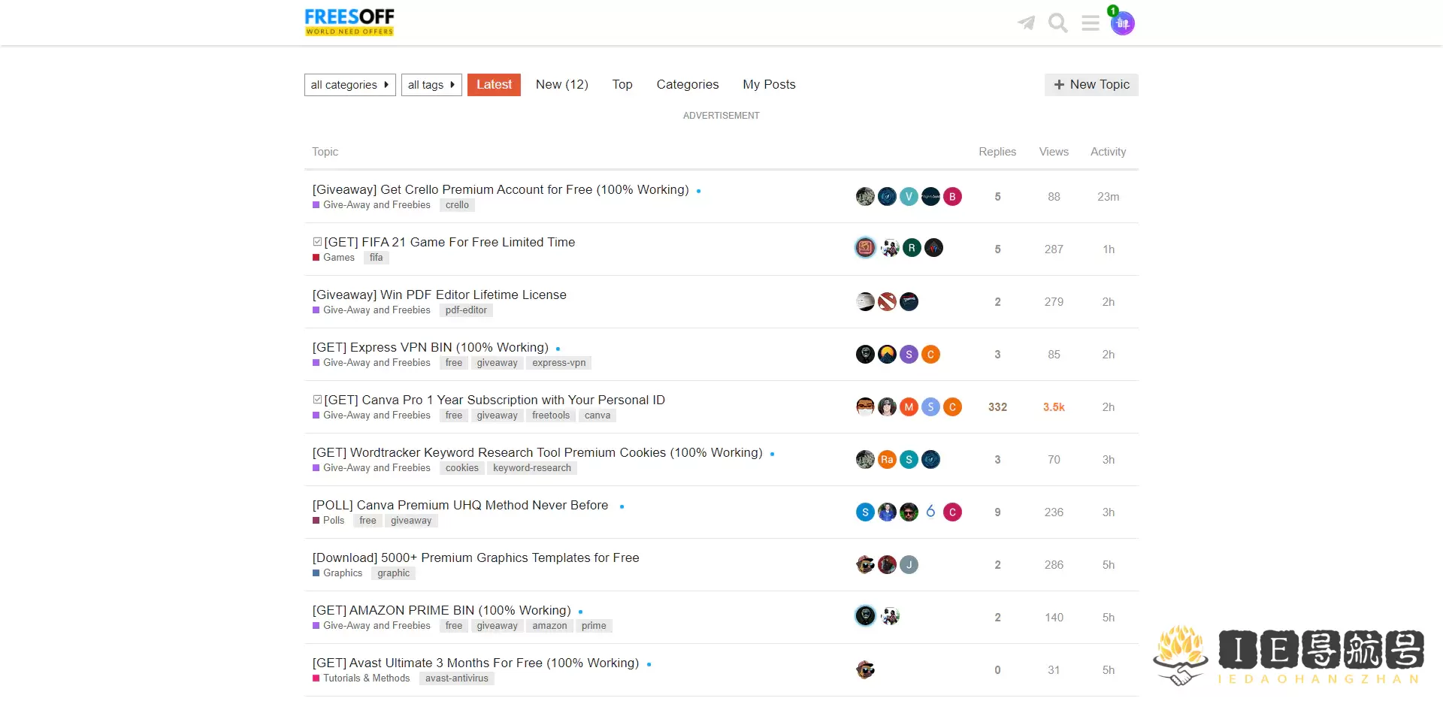Click the 'S' avatar in Wordtracker row
The width and height of the screenshot is (1443, 704).
pos(909,460)
